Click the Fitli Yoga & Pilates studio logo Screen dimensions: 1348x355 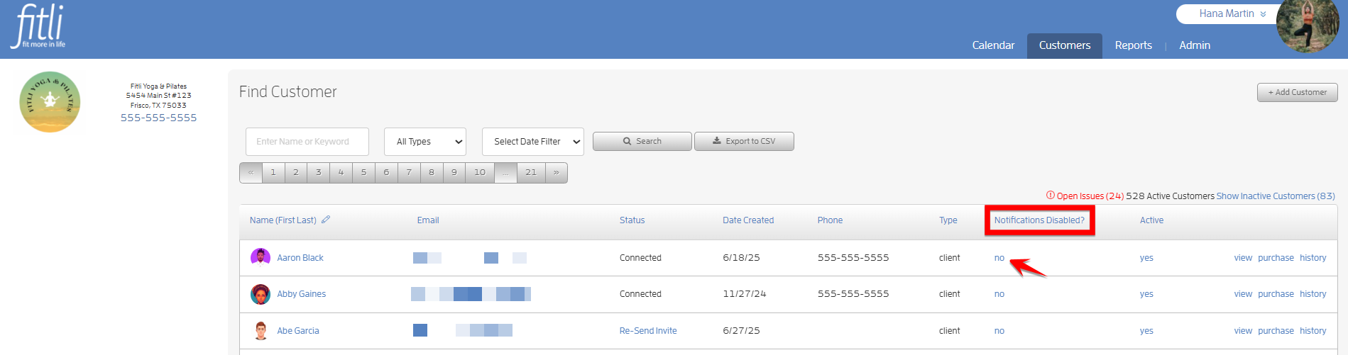tap(50, 102)
